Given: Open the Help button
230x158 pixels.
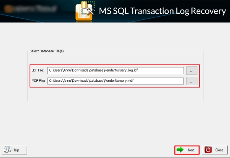Looking at the screenshot, I should [x=14, y=150].
